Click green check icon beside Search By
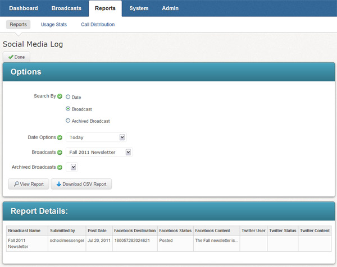Viewport: 337px width, 267px height. click(x=60, y=96)
